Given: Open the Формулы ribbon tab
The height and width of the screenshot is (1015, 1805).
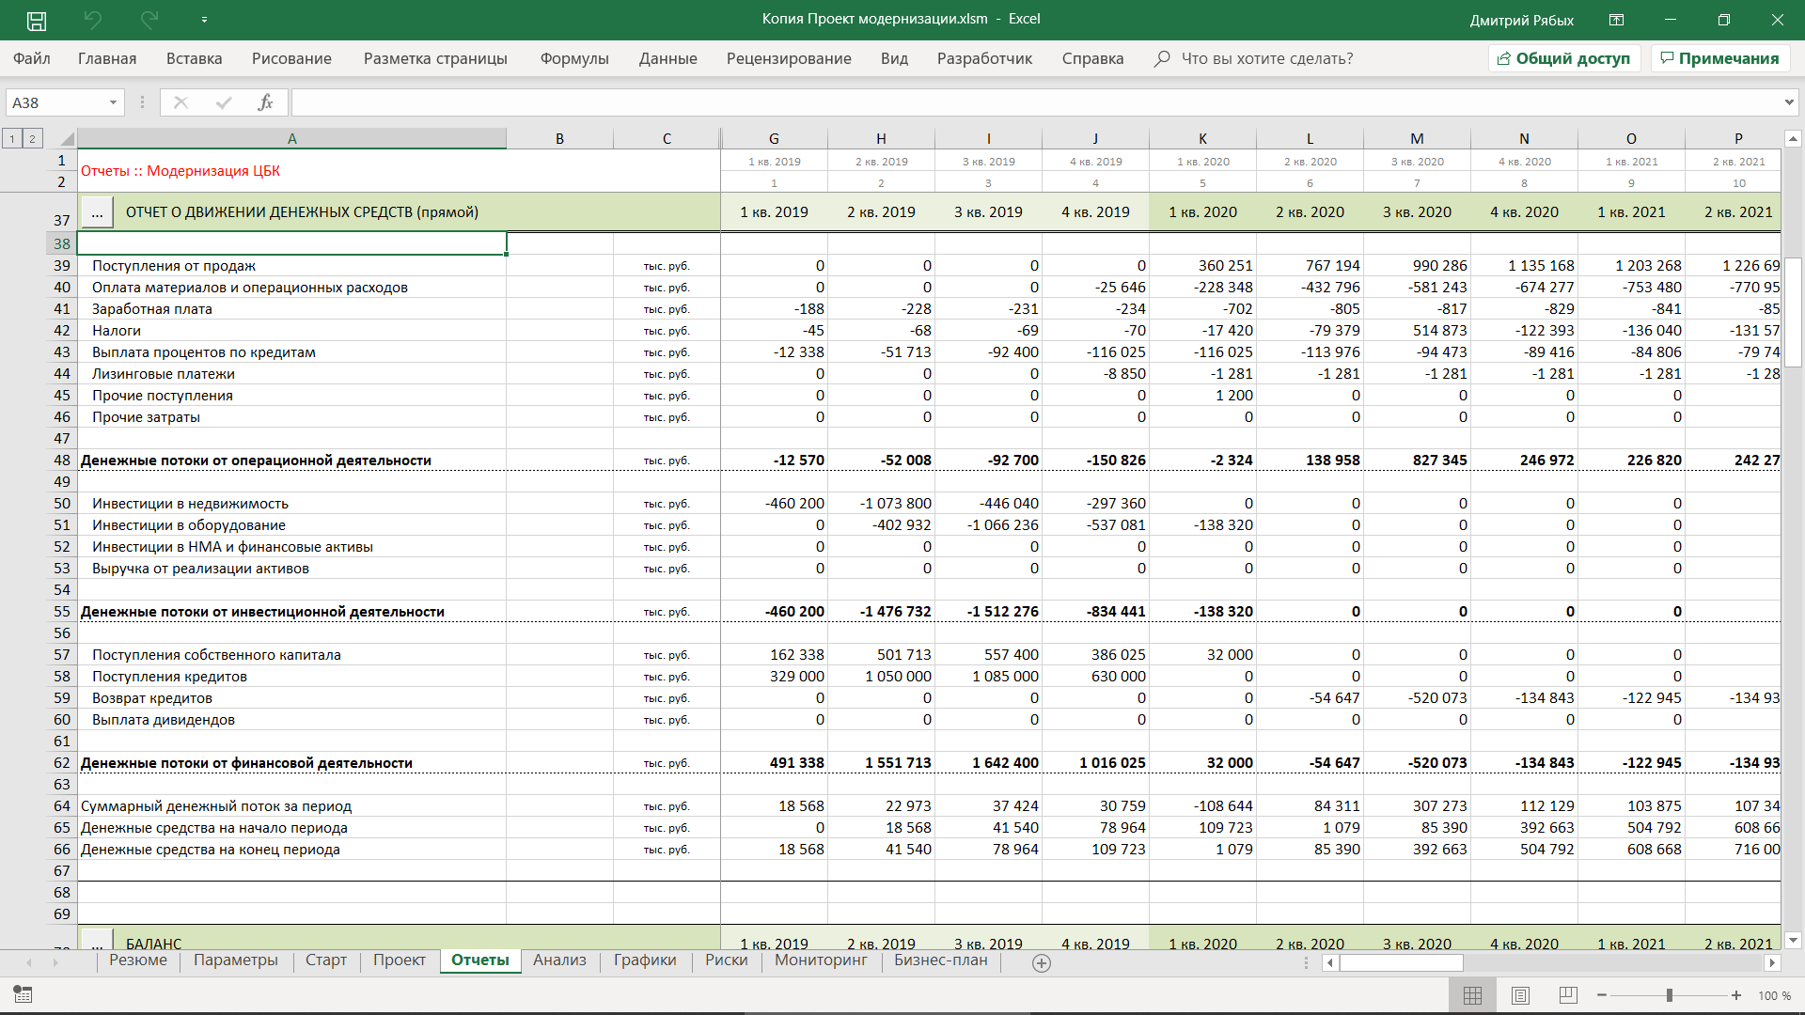Looking at the screenshot, I should tap(573, 58).
